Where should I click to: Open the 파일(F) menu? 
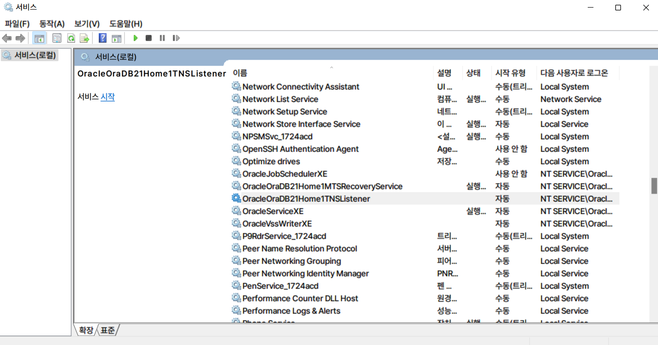tap(17, 24)
